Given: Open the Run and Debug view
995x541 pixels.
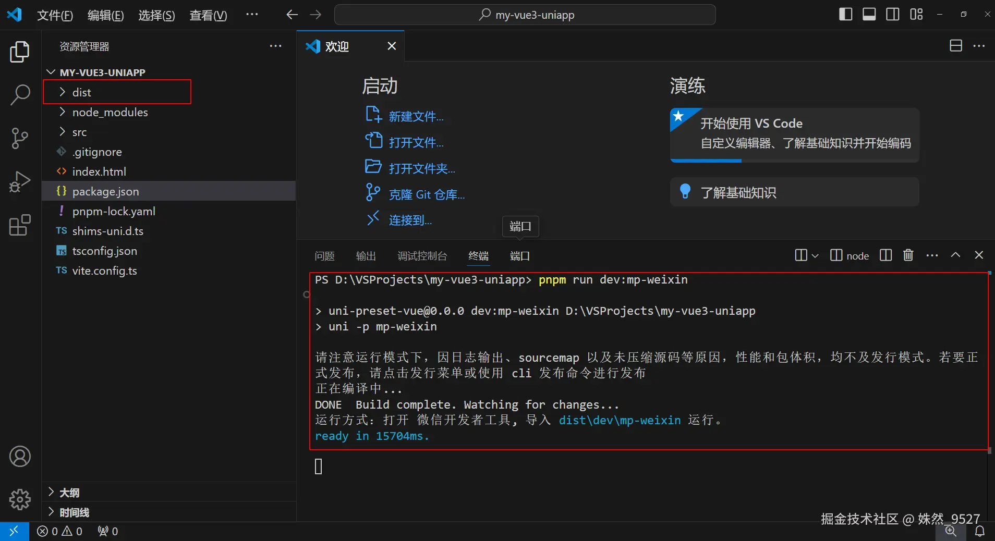Looking at the screenshot, I should [x=20, y=182].
